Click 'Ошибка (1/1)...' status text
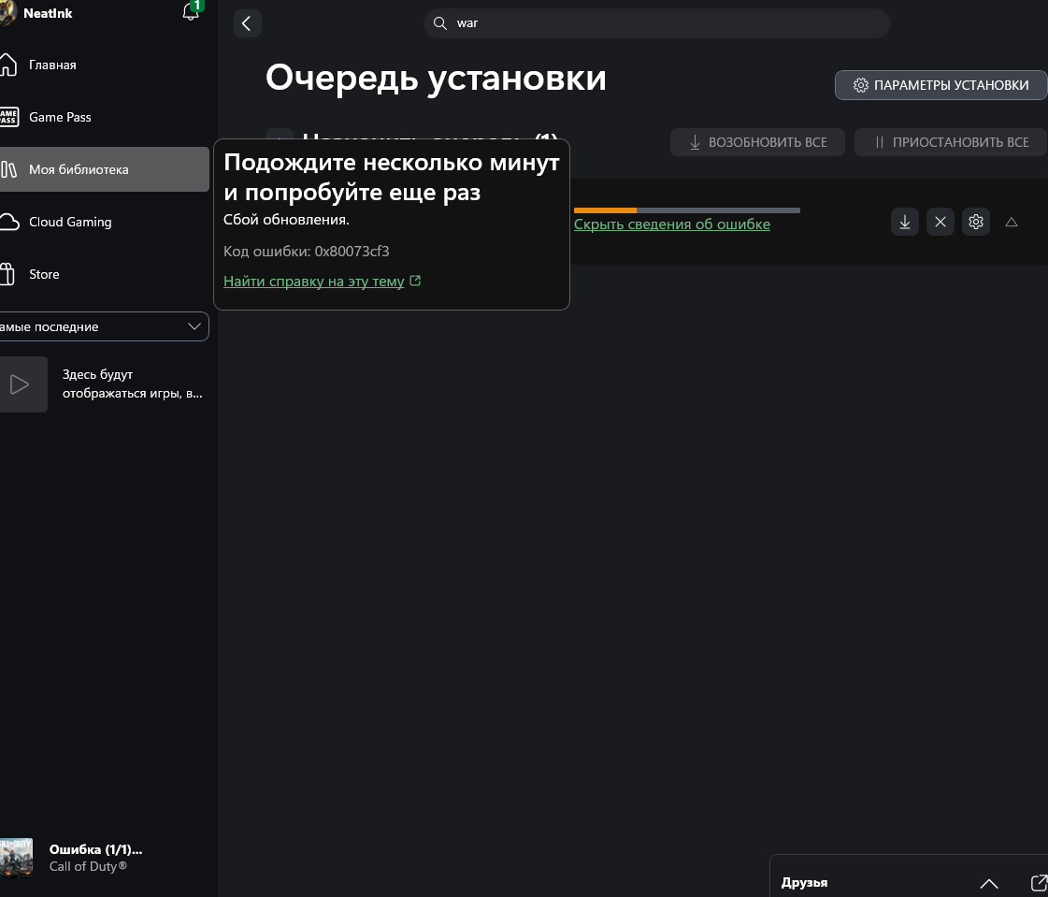 pos(95,849)
